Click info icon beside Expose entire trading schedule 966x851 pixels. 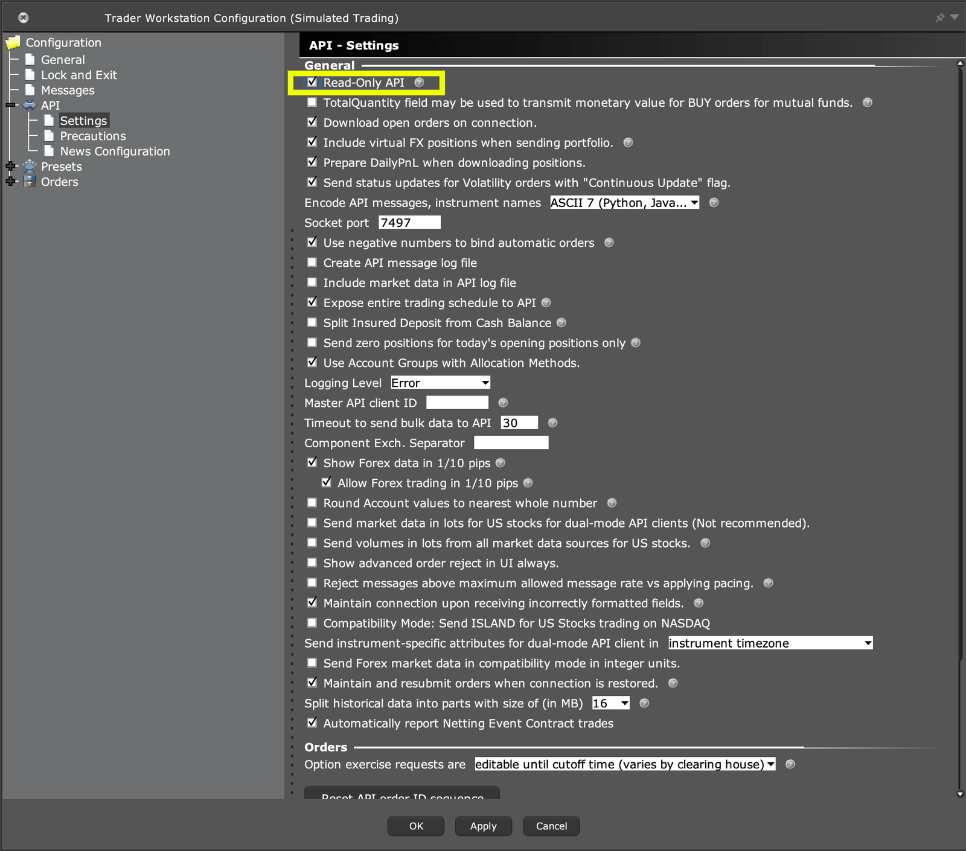pyautogui.click(x=546, y=302)
